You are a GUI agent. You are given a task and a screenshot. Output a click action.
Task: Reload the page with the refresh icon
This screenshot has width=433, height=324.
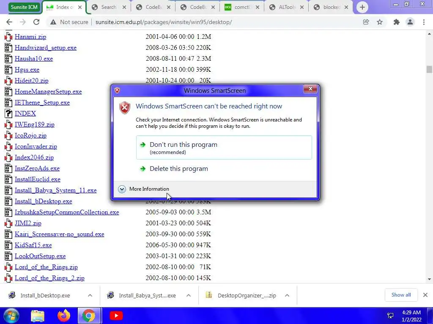tap(36, 22)
